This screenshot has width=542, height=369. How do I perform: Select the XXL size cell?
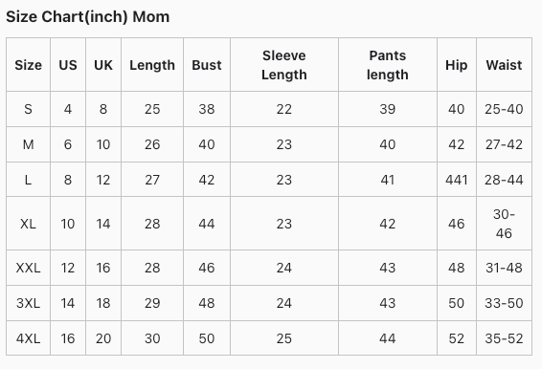coord(29,268)
